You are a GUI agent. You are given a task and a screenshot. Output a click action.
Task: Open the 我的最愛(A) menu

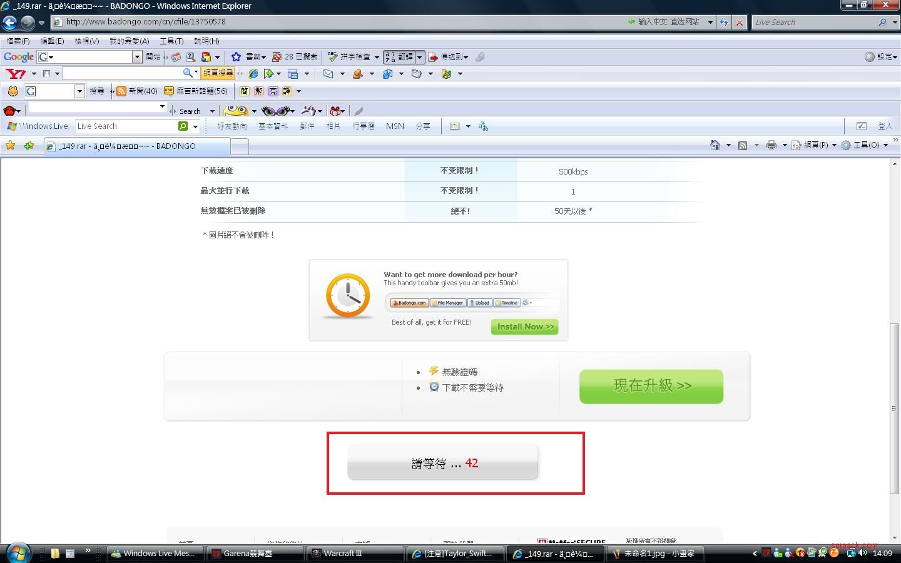(x=129, y=41)
